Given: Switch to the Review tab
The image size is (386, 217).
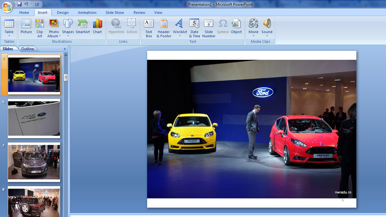Looking at the screenshot, I should tap(139, 12).
